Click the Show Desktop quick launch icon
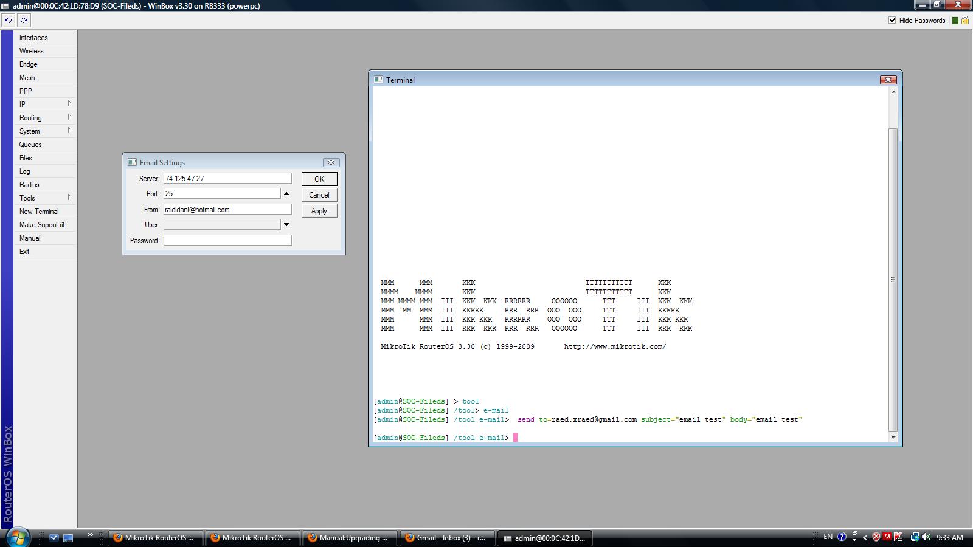The image size is (973, 547). click(68, 538)
